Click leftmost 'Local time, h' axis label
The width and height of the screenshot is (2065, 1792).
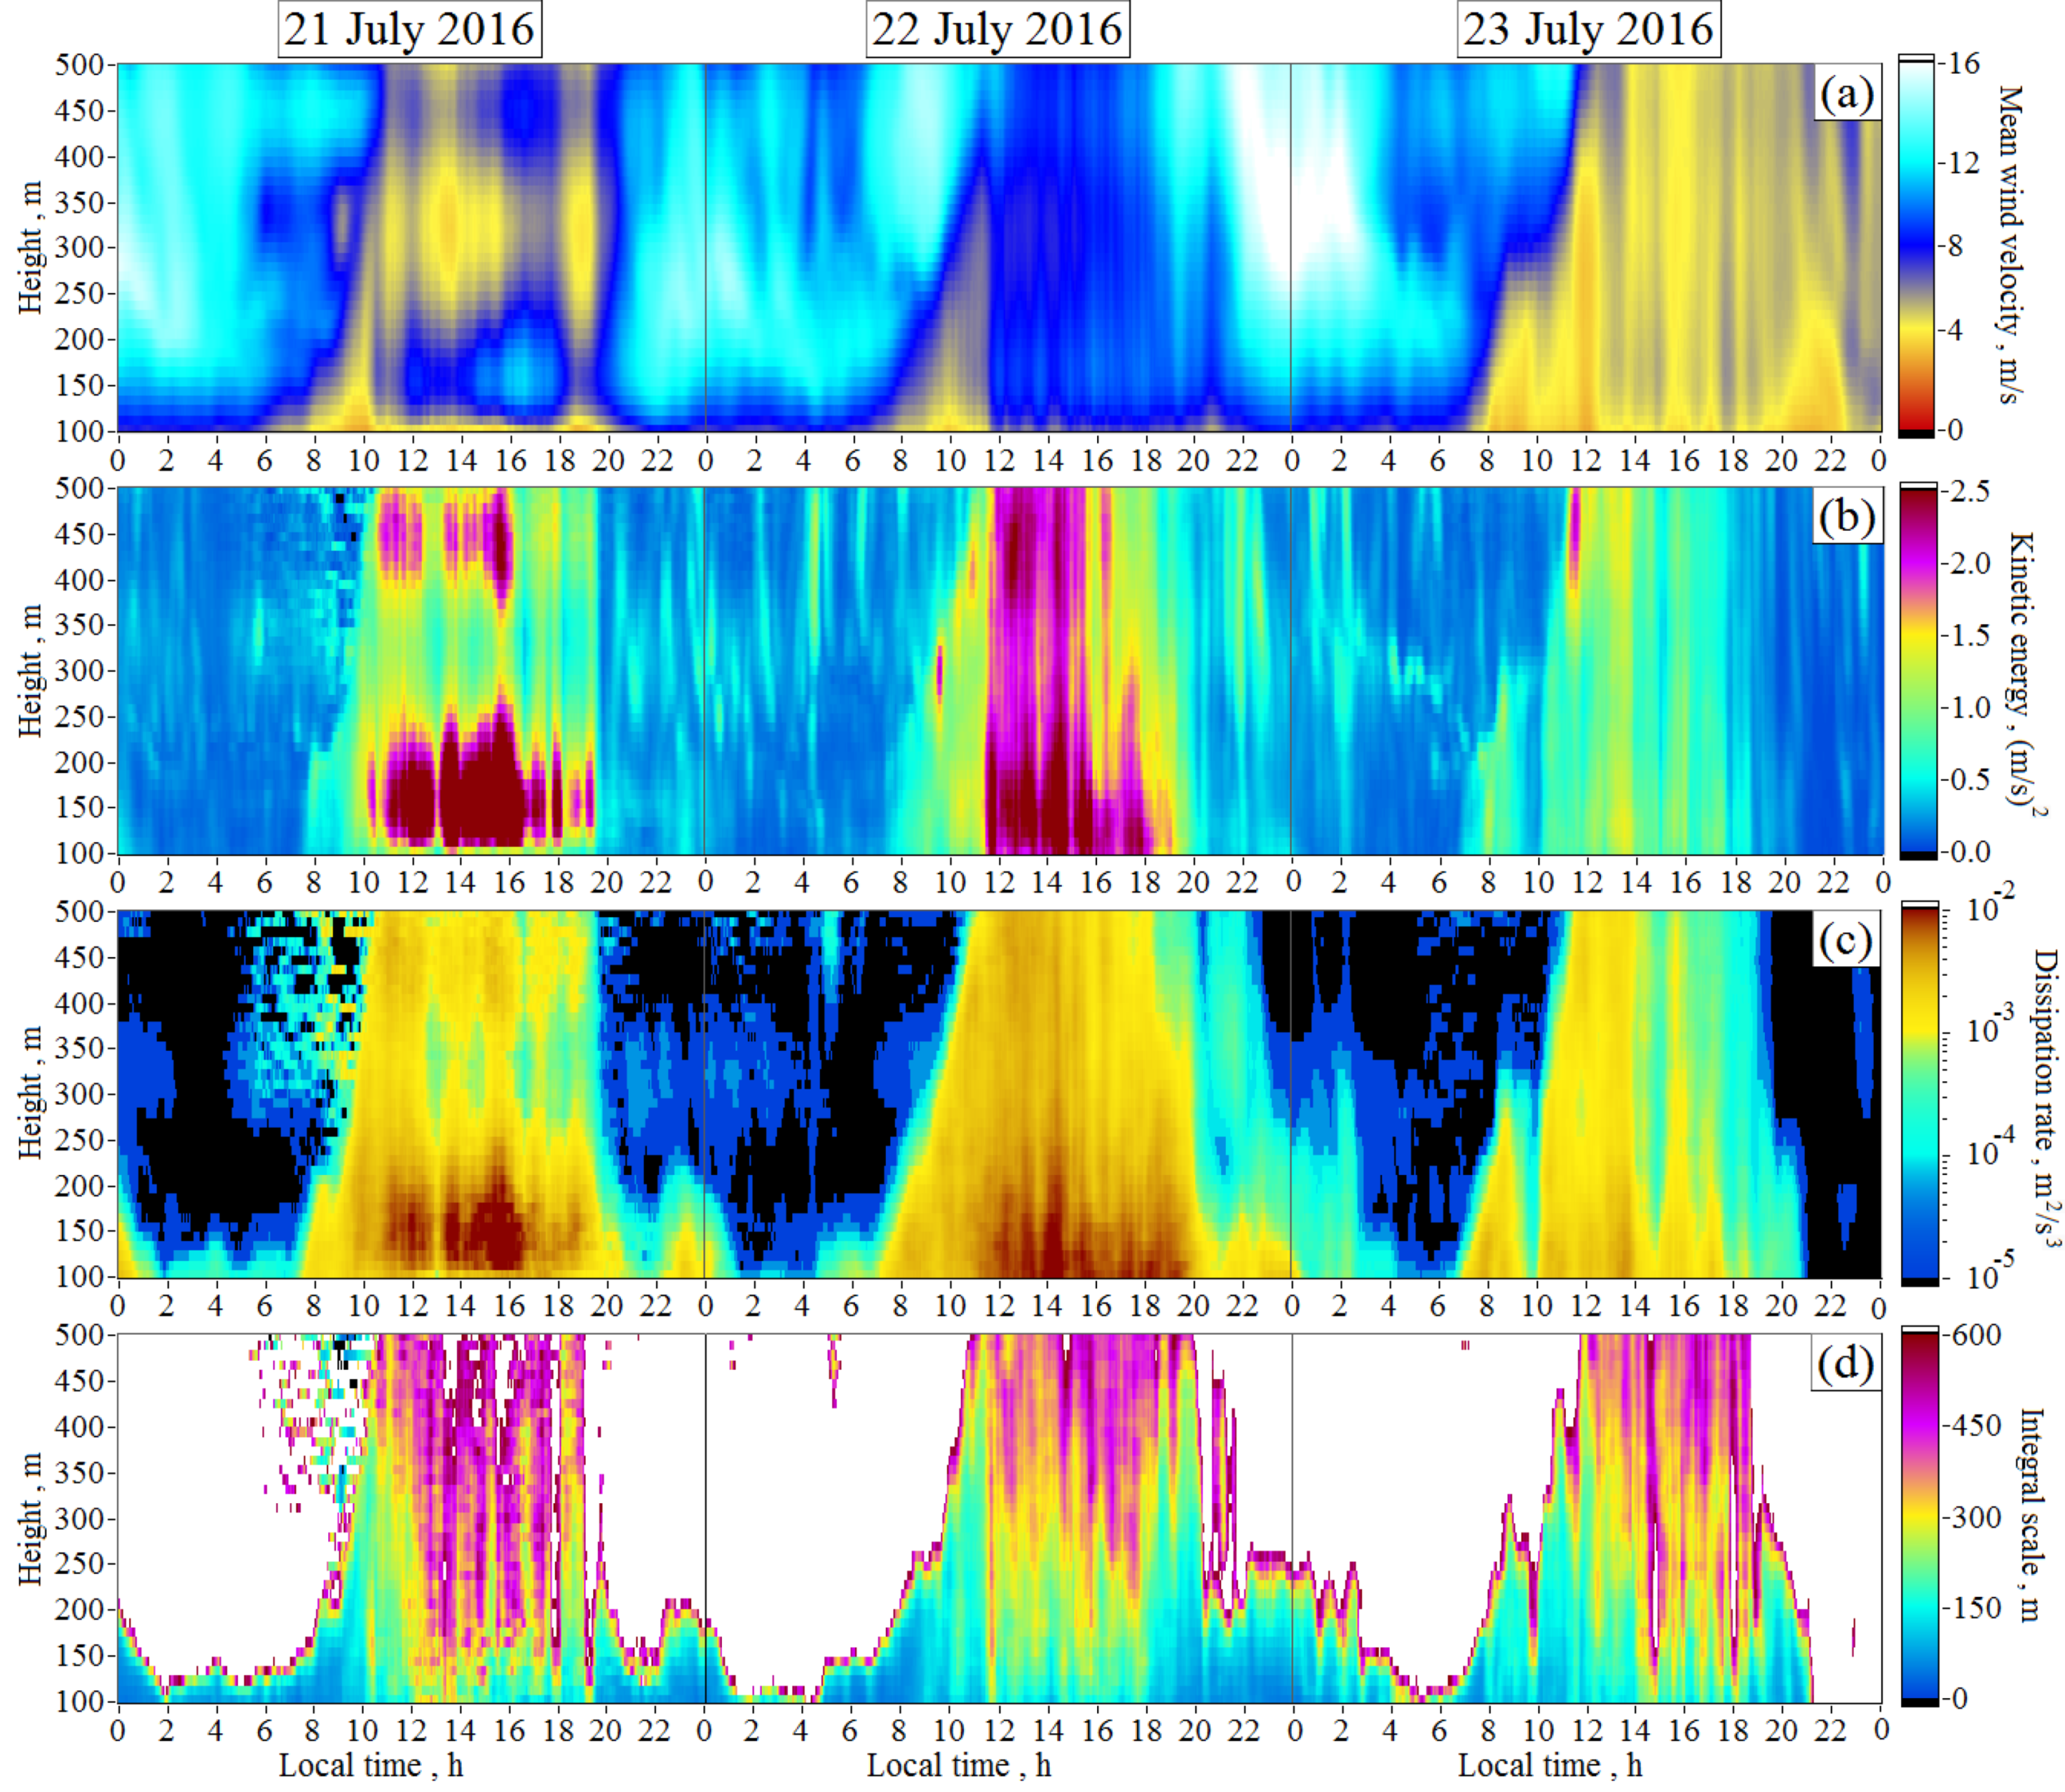pos(370,1765)
